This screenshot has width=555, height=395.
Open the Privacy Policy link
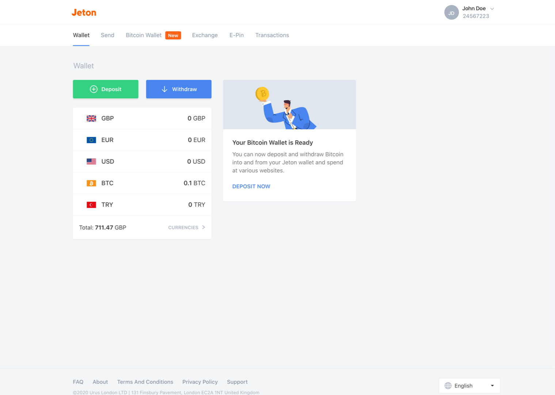200,382
